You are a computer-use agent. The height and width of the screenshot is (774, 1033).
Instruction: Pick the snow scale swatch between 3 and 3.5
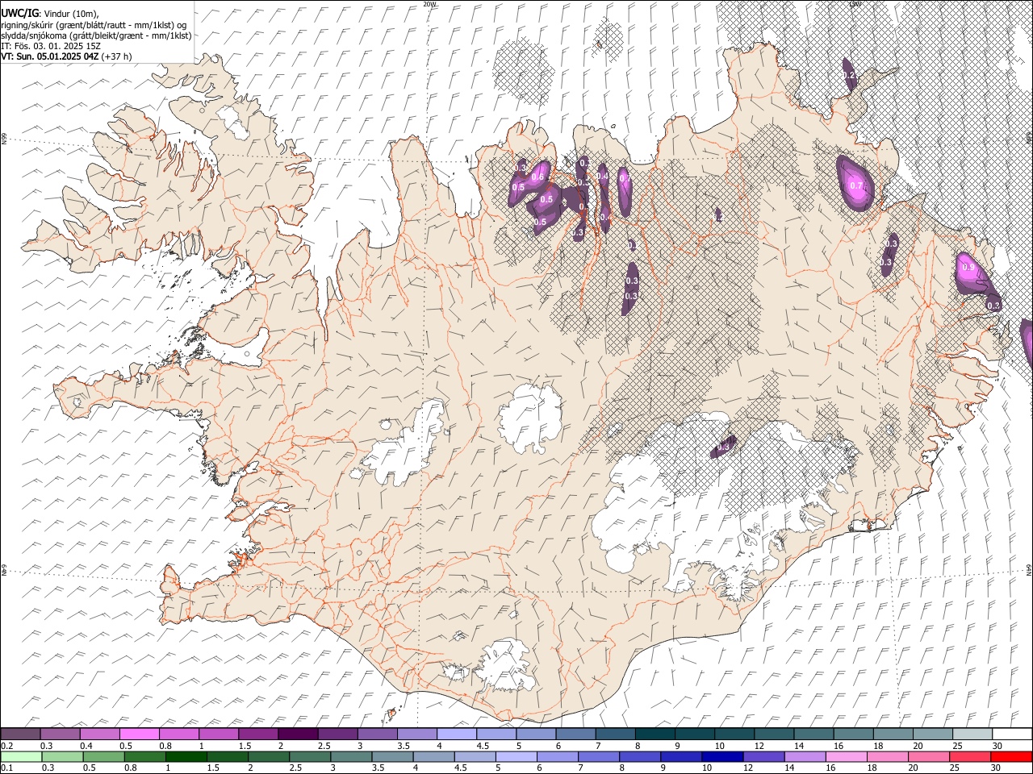coord(377,734)
